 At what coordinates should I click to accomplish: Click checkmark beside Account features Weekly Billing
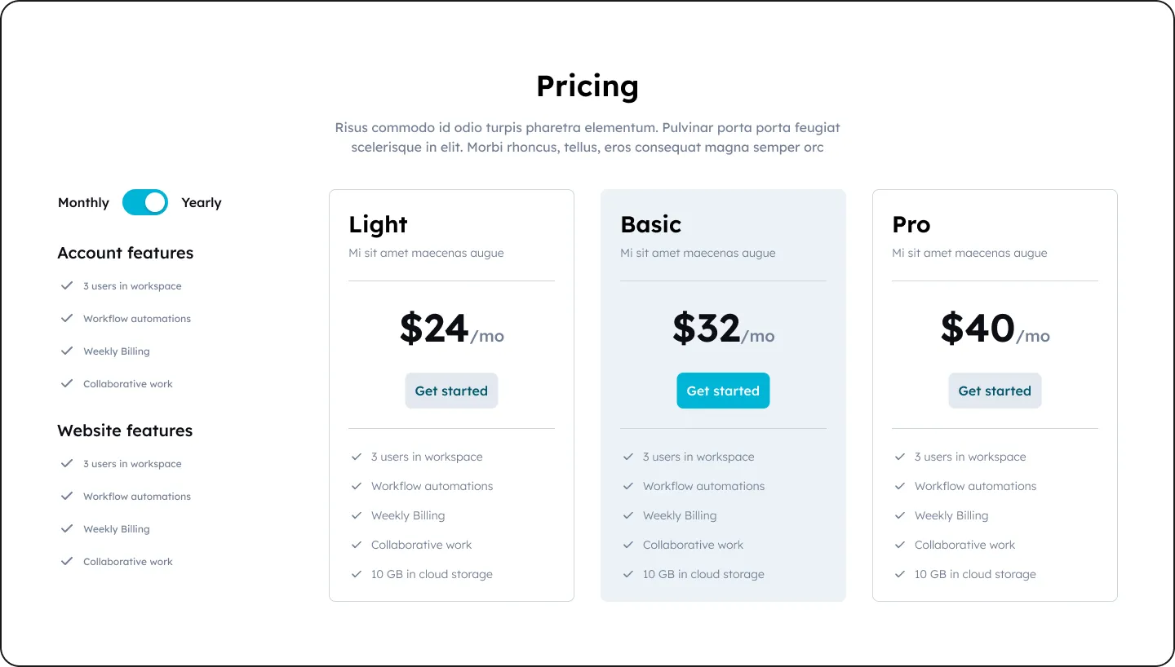tap(67, 351)
